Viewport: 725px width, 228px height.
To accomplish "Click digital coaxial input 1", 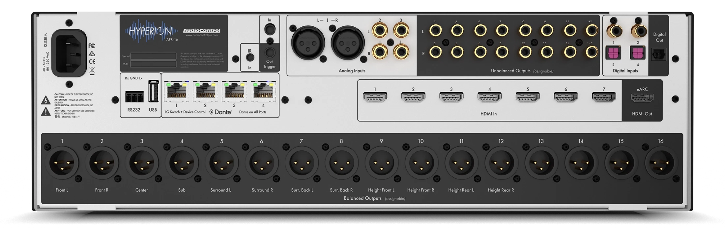I will point(614,32).
